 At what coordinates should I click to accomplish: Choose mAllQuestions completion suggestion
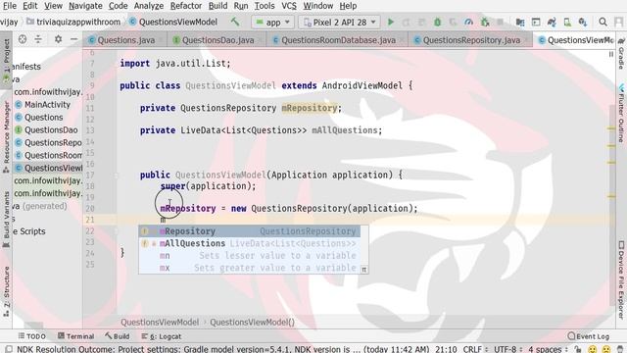point(250,243)
